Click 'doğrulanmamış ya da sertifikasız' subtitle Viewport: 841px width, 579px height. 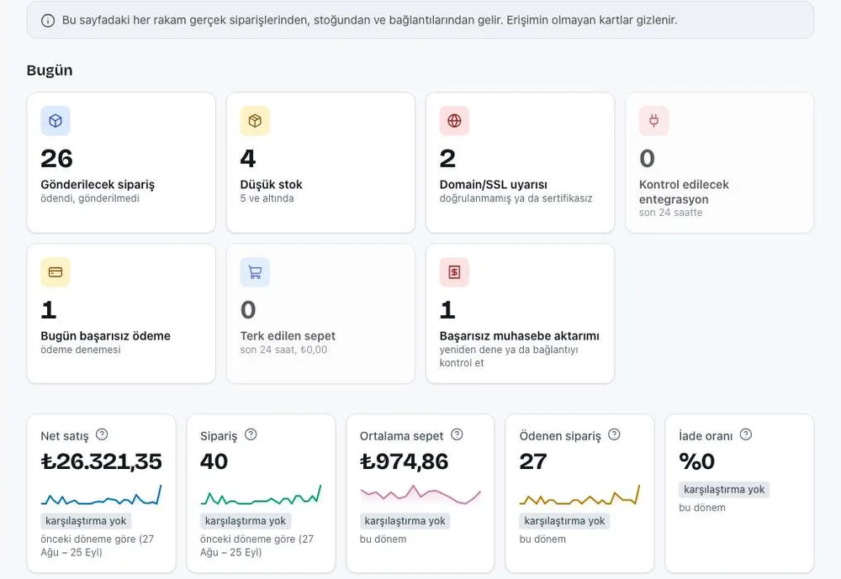(516, 198)
